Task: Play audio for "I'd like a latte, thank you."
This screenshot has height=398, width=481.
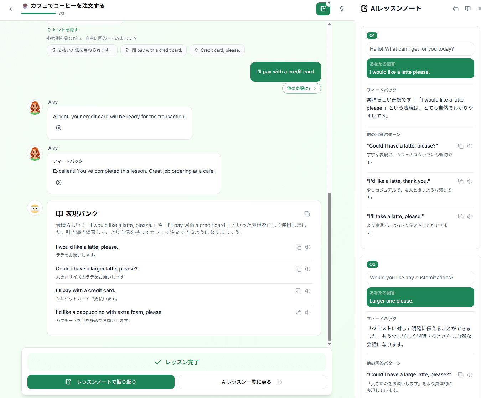Action: point(470,181)
